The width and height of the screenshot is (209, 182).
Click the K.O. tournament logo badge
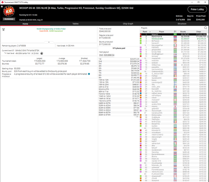click(9, 11)
